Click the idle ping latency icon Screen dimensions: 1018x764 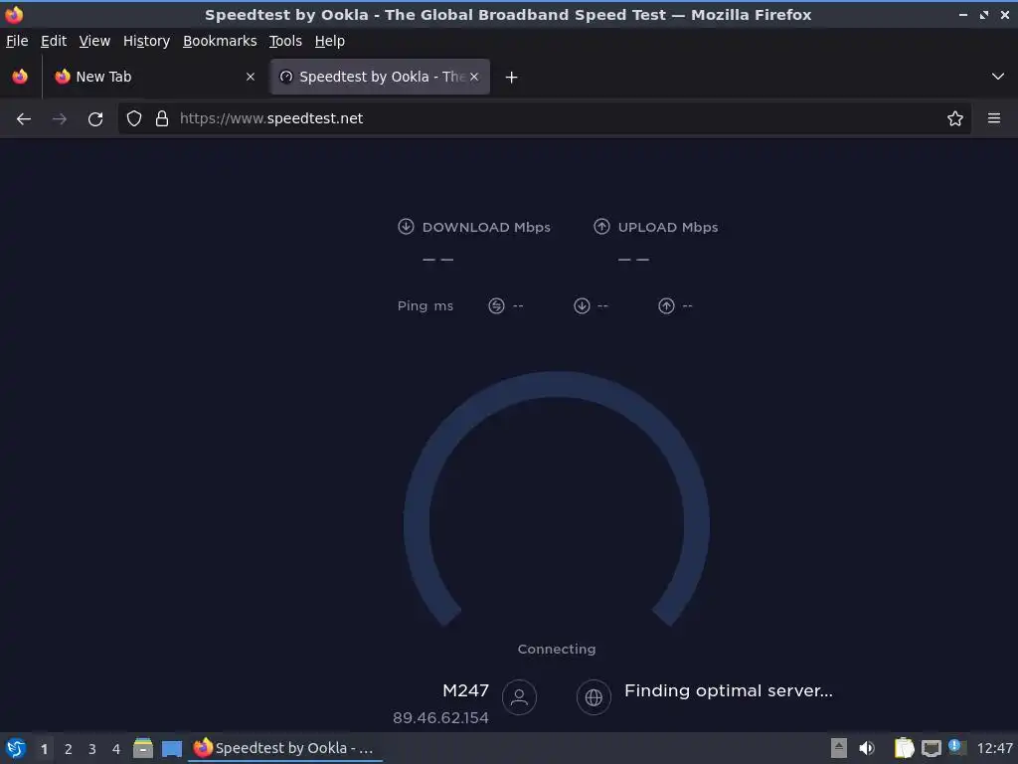click(x=496, y=306)
